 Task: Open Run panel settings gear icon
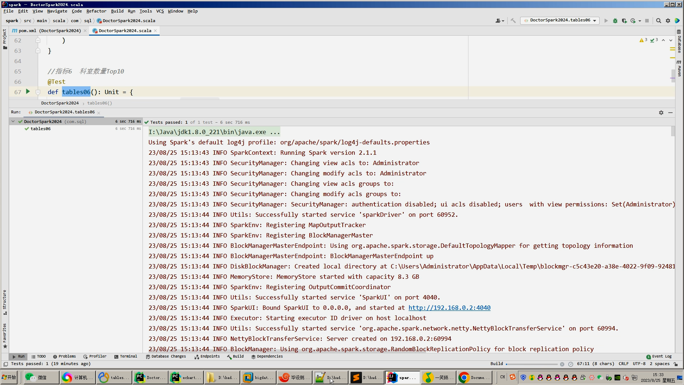click(x=661, y=112)
